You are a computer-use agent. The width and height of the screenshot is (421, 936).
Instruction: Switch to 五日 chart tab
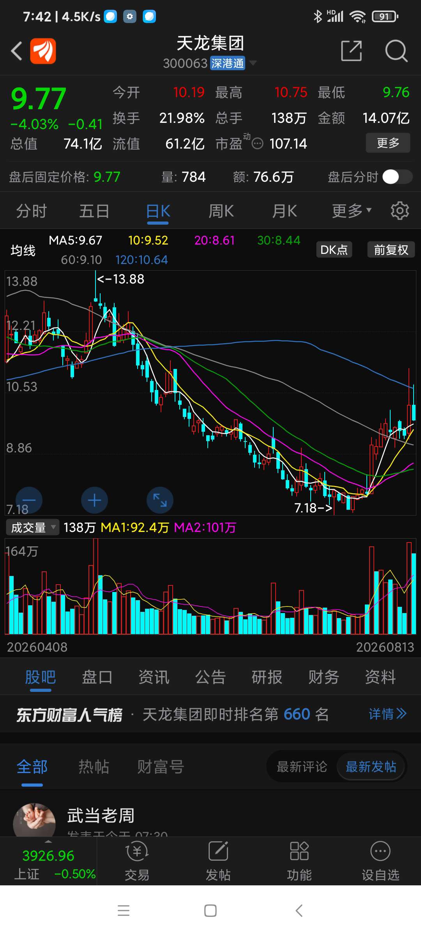point(95,211)
